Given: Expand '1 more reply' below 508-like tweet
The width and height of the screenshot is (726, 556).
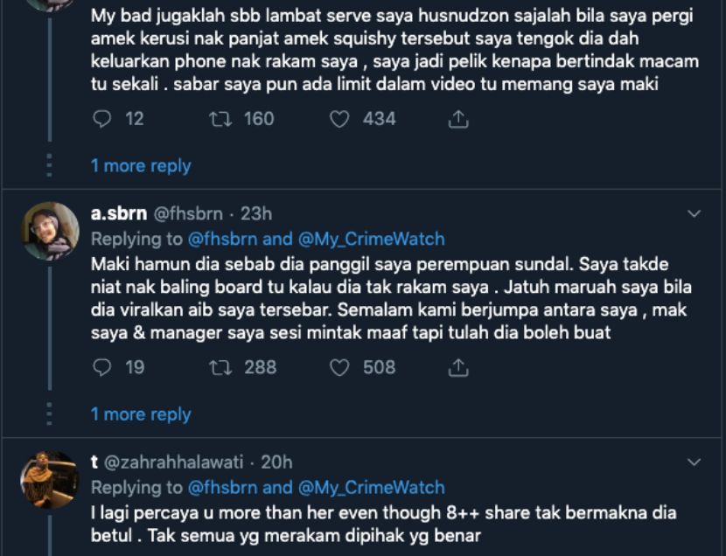Looking at the screenshot, I should tap(140, 414).
